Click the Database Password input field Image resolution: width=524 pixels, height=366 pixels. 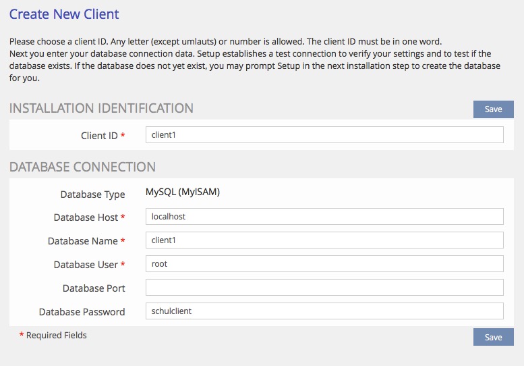click(324, 311)
